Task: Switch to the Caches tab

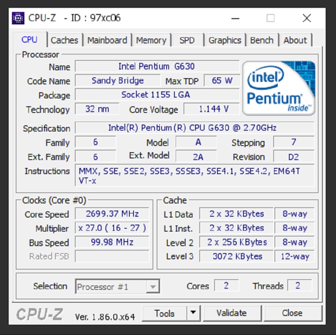Action: pyautogui.click(x=64, y=40)
